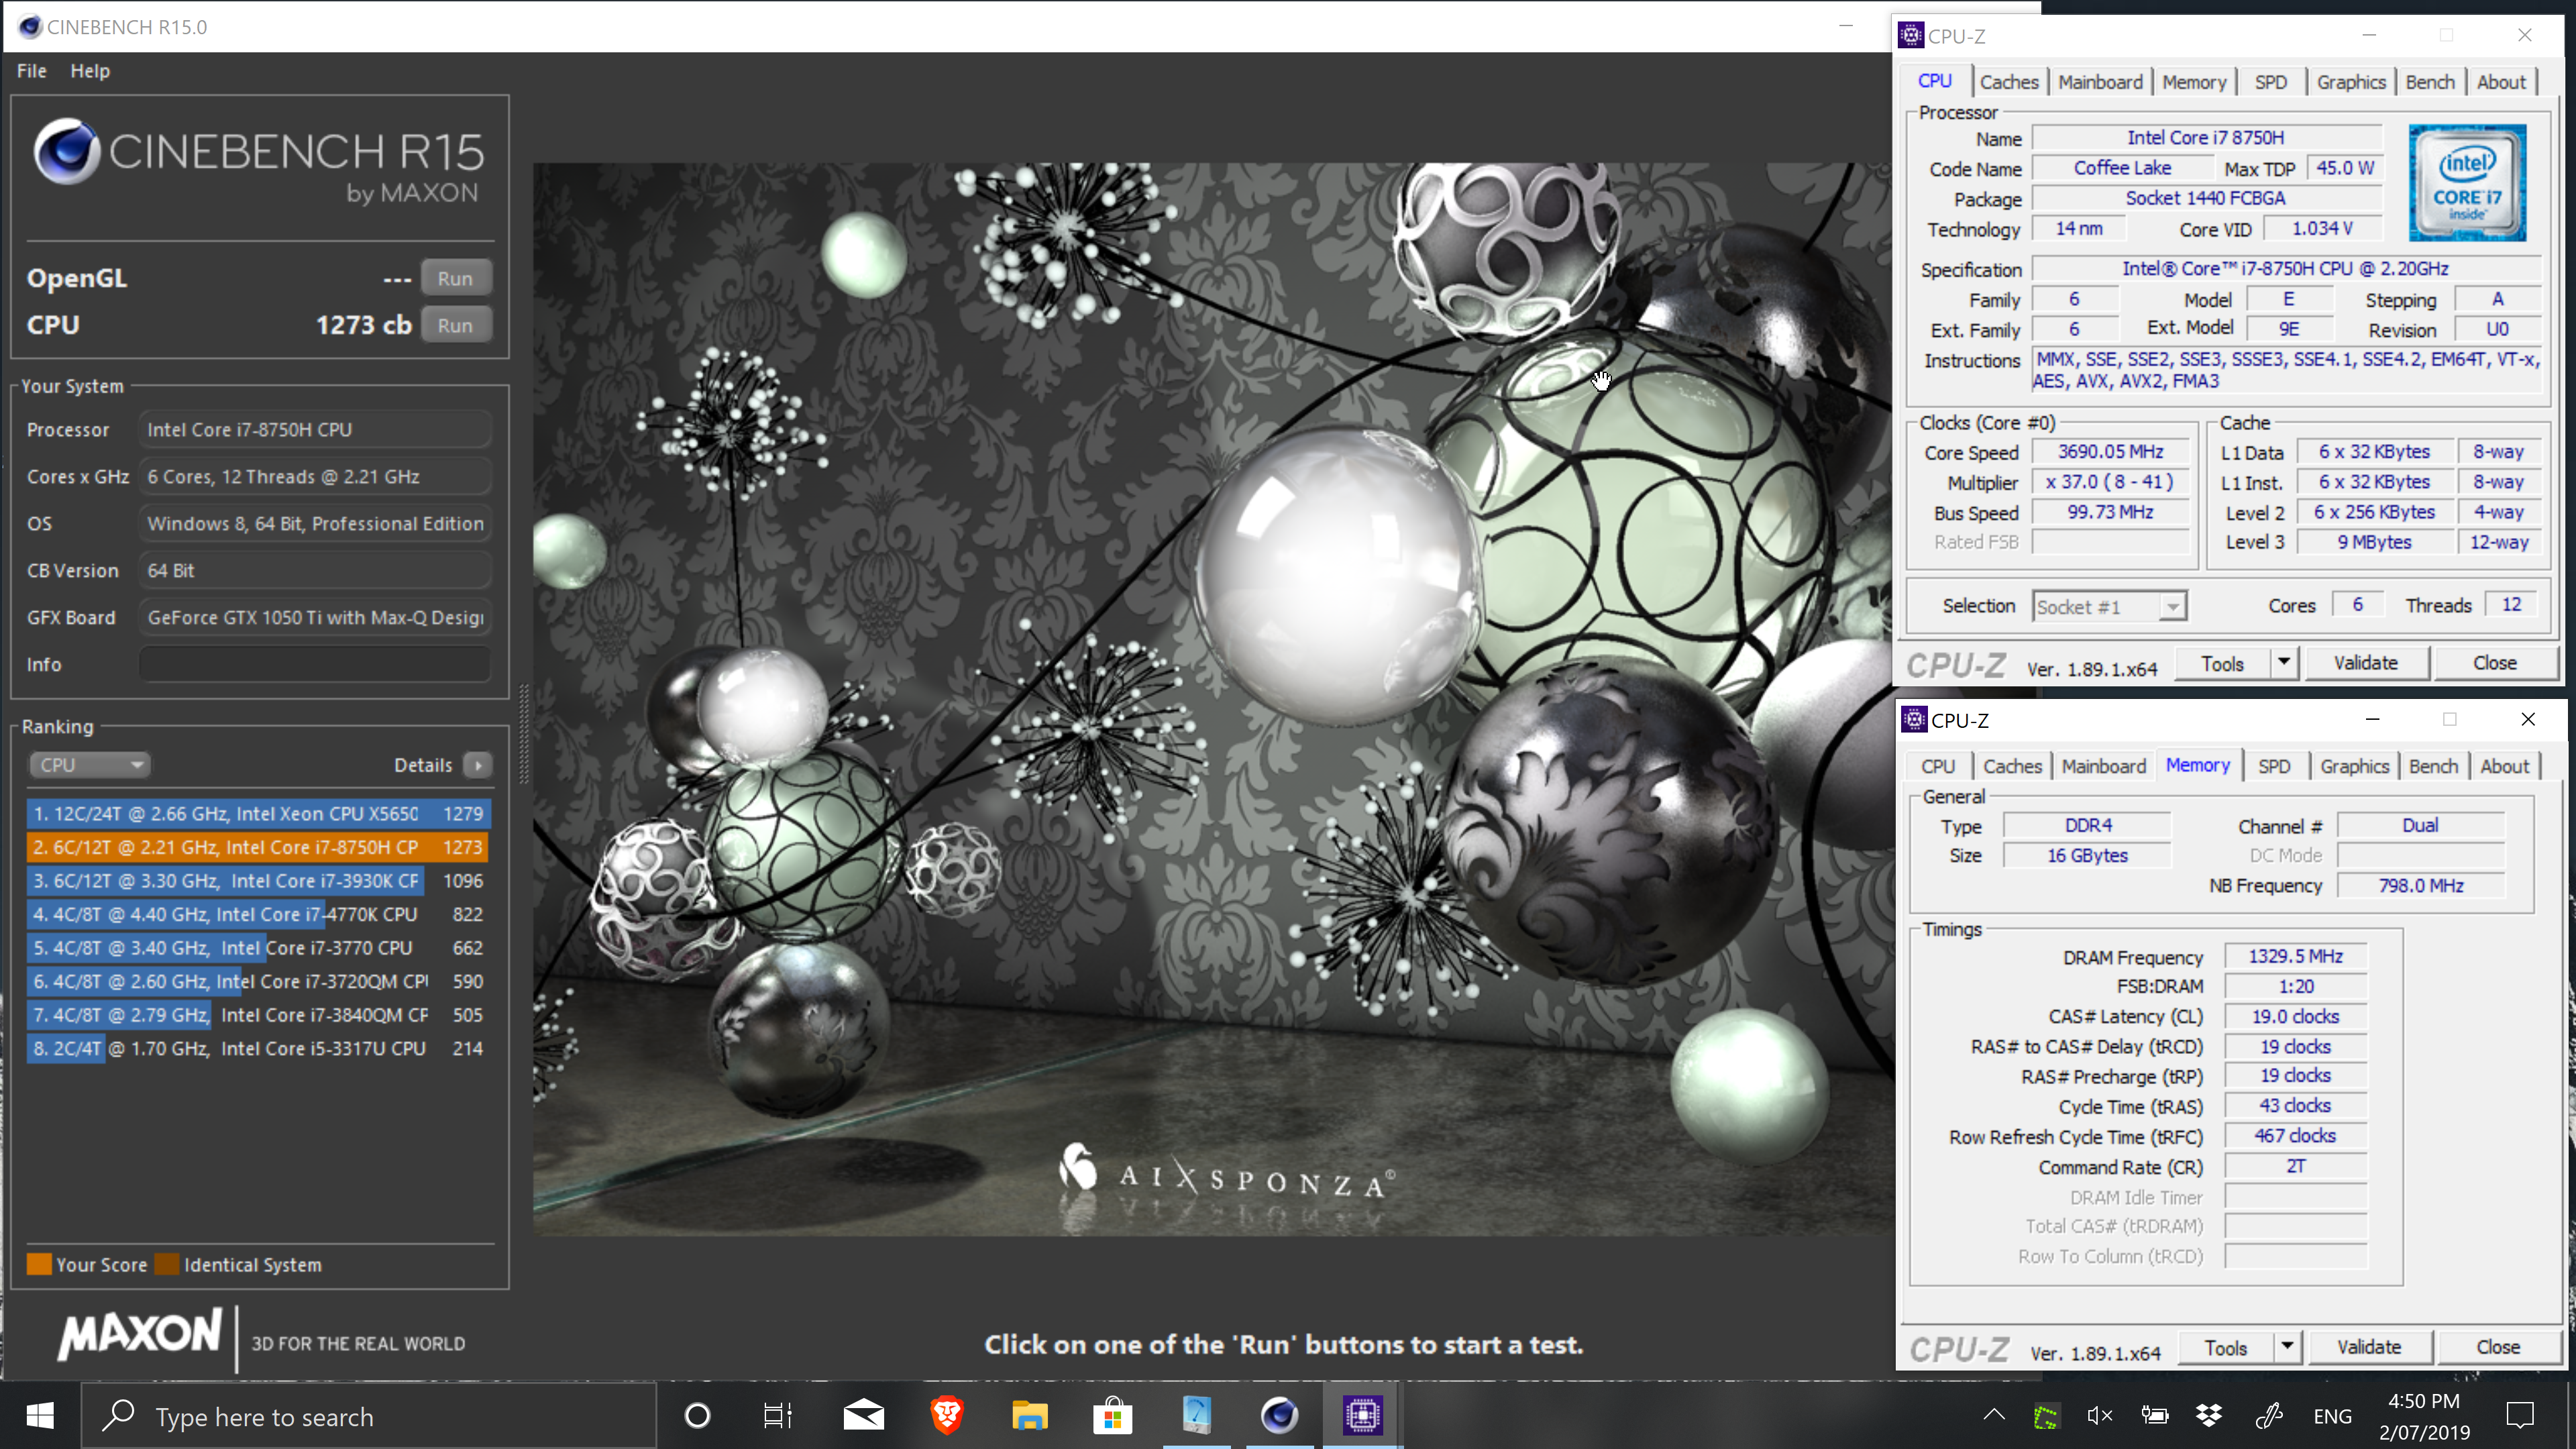Select i7-8750H ranking entry
This screenshot has height=1449, width=2576.
pos(258,847)
